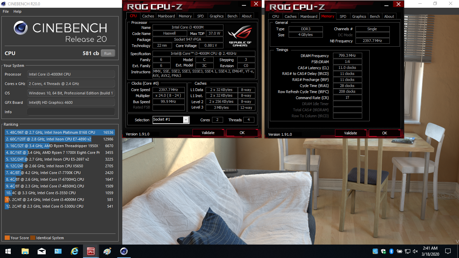Select the highlighted Core i3-4000M ranking row
The width and height of the screenshot is (459, 258).
[x=59, y=200]
